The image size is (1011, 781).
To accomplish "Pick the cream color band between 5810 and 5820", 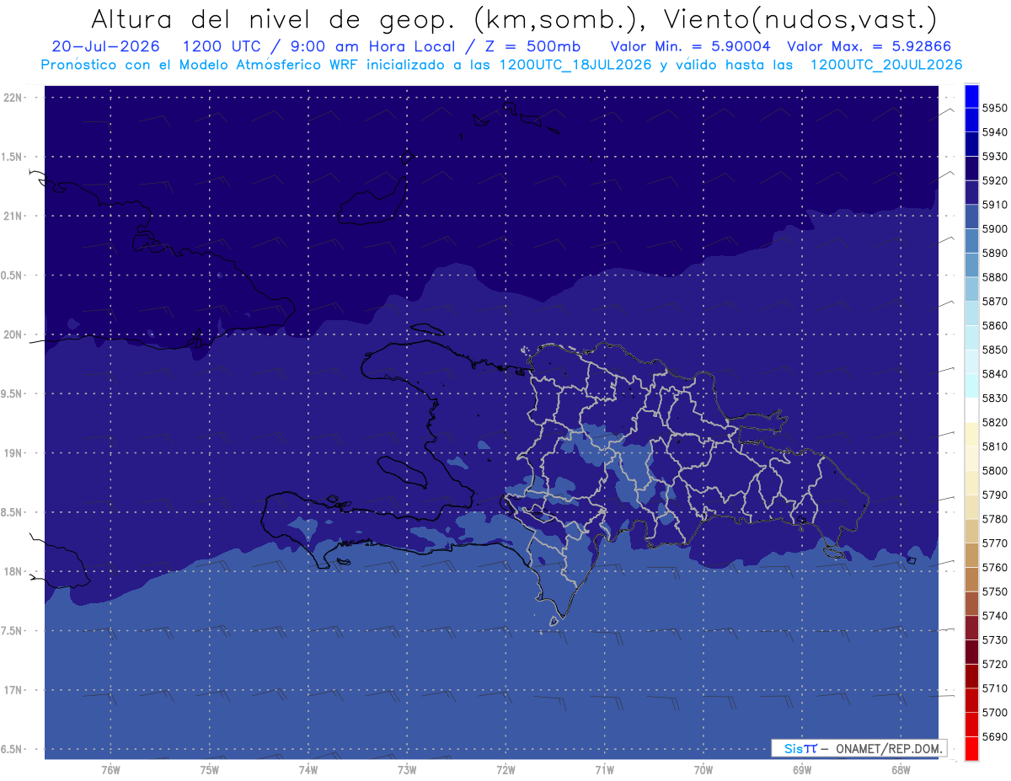I will [x=971, y=435].
